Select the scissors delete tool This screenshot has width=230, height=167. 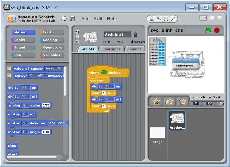tap(159, 19)
